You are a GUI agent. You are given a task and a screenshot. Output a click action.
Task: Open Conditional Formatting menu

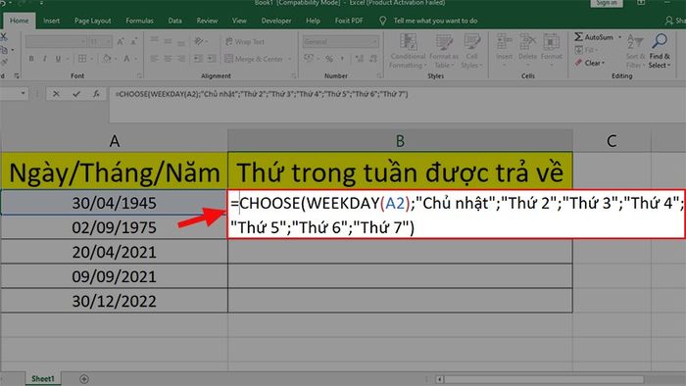(408, 51)
